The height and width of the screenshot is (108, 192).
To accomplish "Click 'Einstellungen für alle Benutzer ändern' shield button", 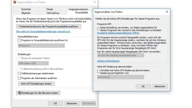I will (x=38, y=93).
